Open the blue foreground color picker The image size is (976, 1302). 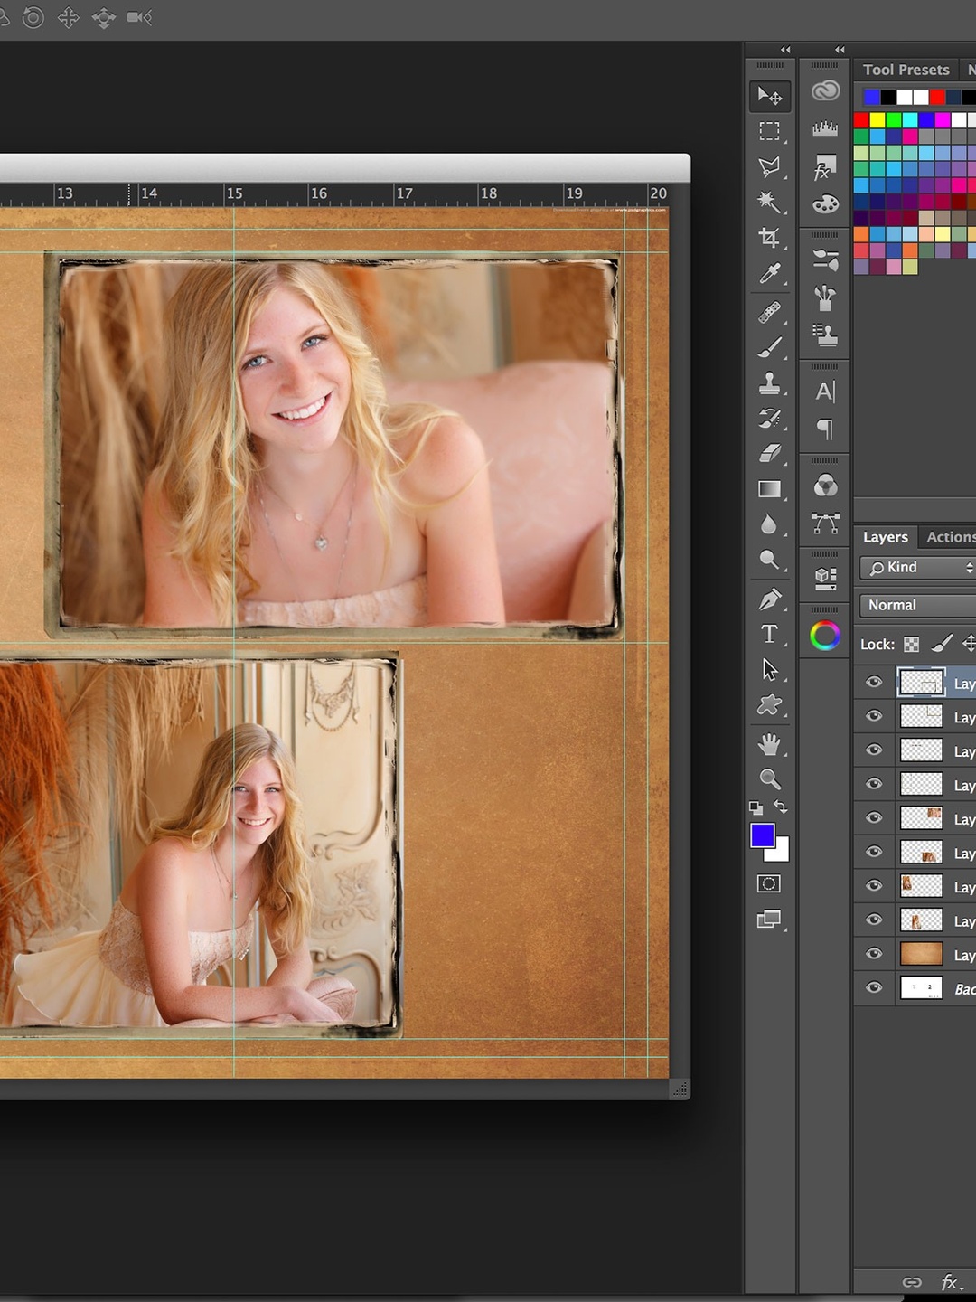762,835
